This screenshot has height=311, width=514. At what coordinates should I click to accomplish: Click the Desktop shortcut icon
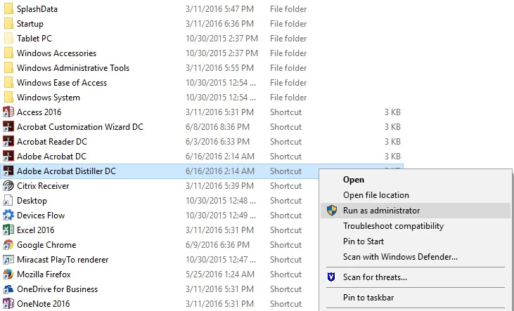[x=8, y=200]
